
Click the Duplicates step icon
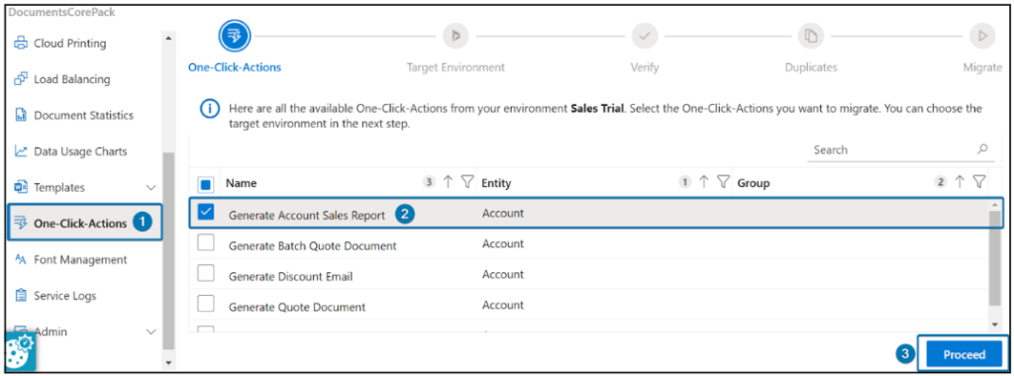[810, 37]
